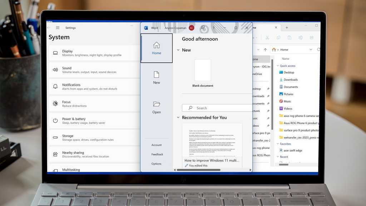
Task: Collapse the Recommended for You section
Action: click(x=178, y=117)
